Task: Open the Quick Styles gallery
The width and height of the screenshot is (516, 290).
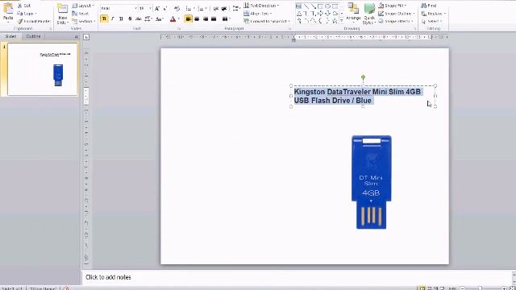Action: [x=369, y=14]
